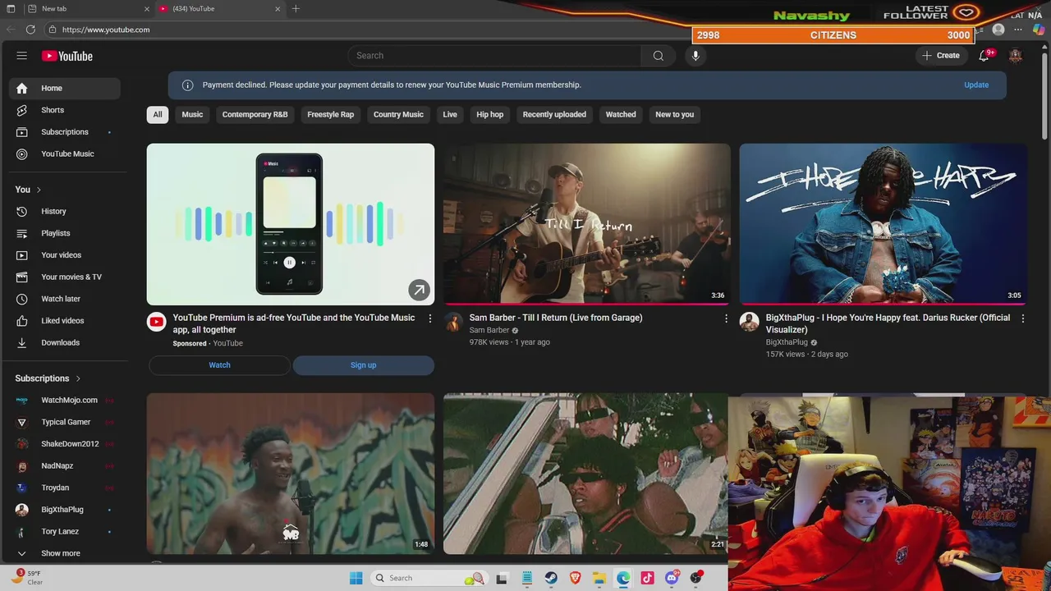Open Subscriptions in the sidebar
Viewport: 1051px width, 591px height.
click(65, 132)
